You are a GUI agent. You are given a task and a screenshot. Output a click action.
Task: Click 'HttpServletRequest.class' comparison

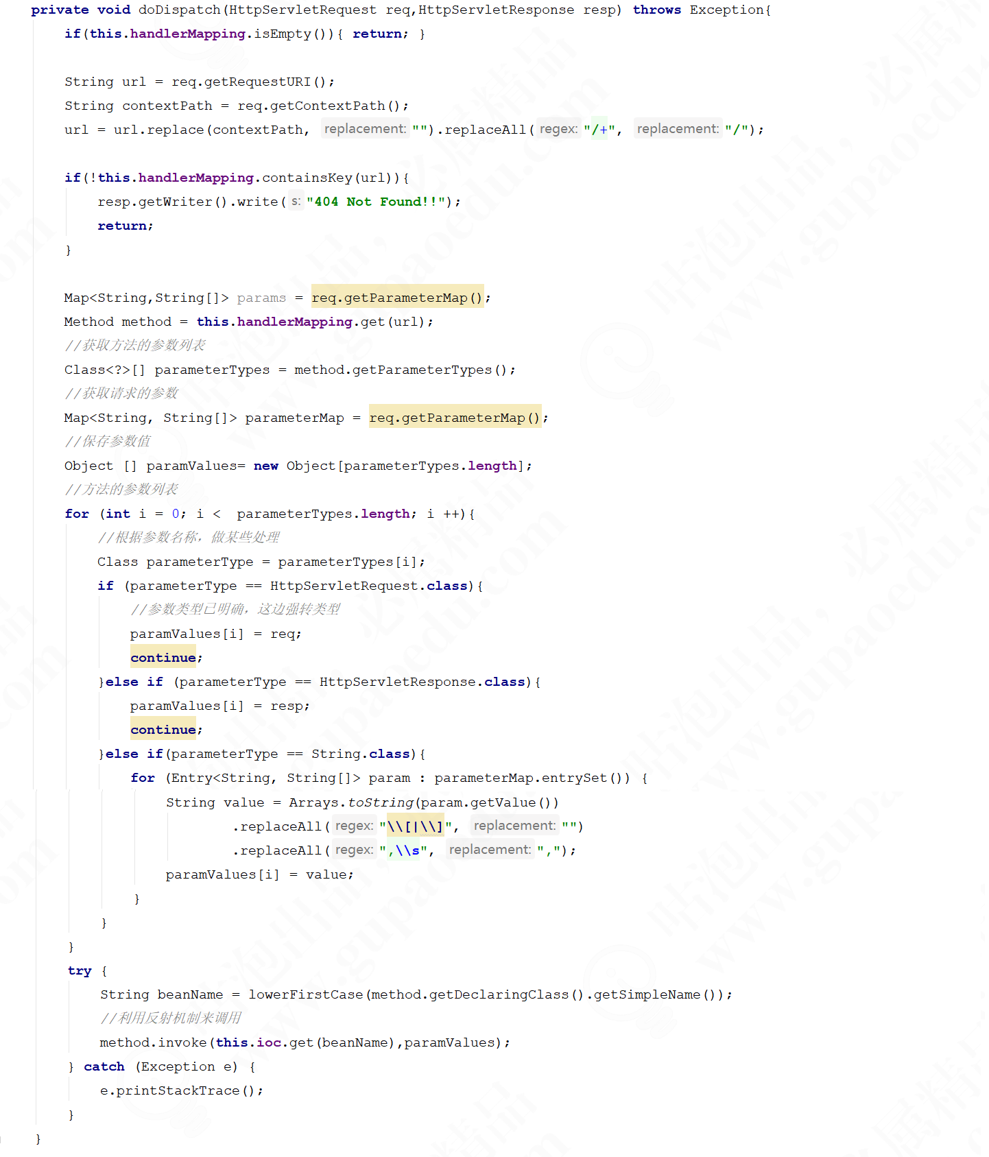point(369,586)
